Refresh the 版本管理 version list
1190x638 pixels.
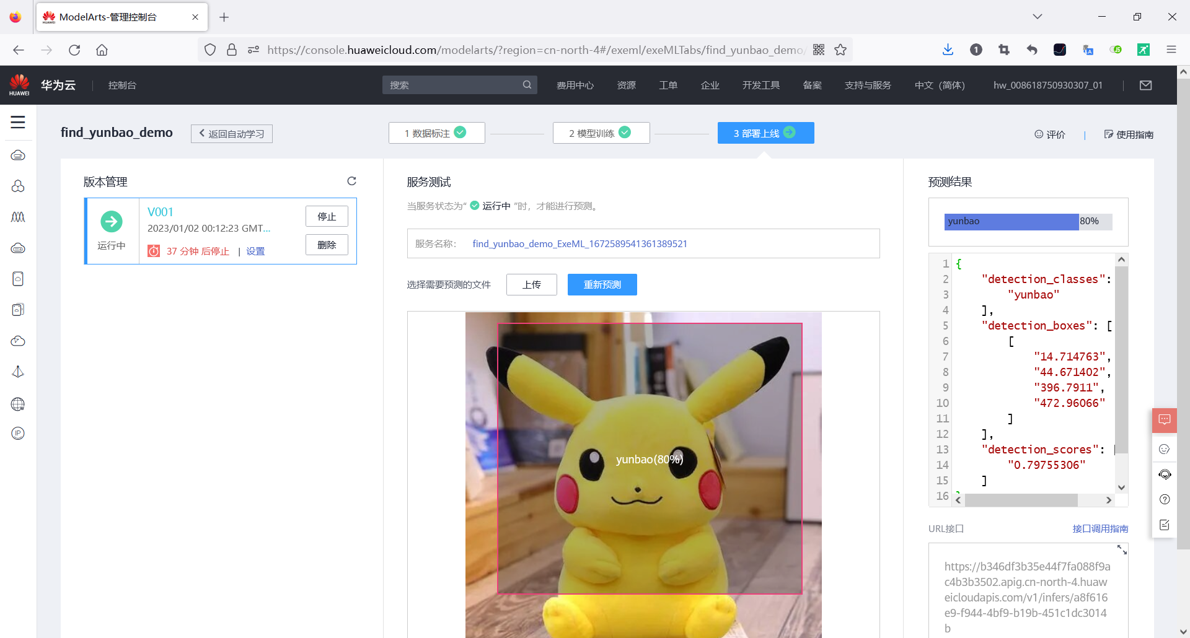click(x=351, y=181)
